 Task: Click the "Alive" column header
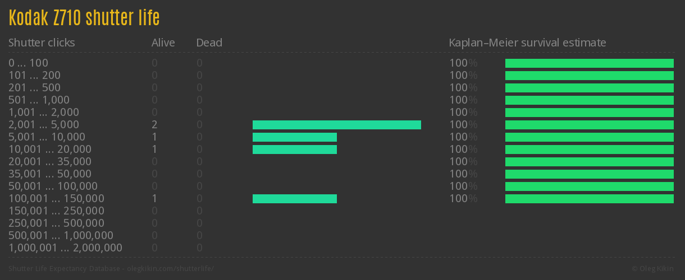163,43
